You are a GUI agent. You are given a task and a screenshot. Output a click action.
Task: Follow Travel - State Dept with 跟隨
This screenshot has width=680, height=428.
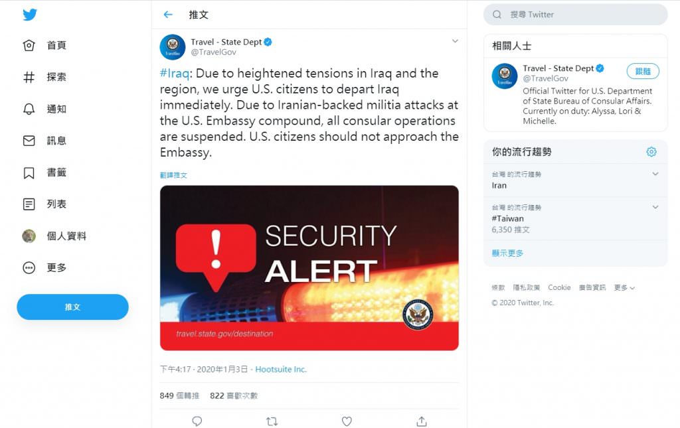point(643,72)
